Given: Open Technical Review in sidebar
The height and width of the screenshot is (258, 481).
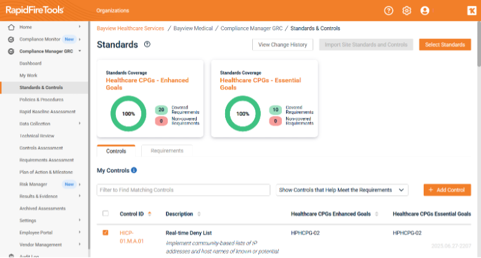Looking at the screenshot, I should 37,136.
